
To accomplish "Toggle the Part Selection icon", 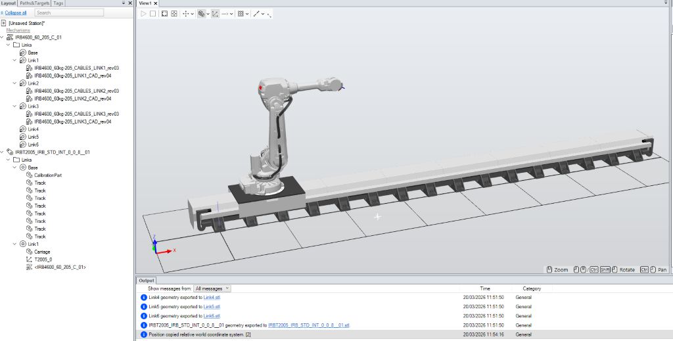I will coord(201,14).
